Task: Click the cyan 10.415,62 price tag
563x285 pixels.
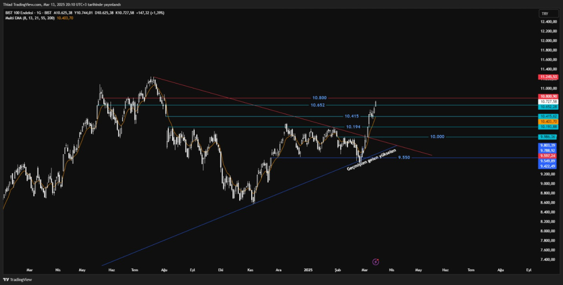Action: [x=548, y=116]
